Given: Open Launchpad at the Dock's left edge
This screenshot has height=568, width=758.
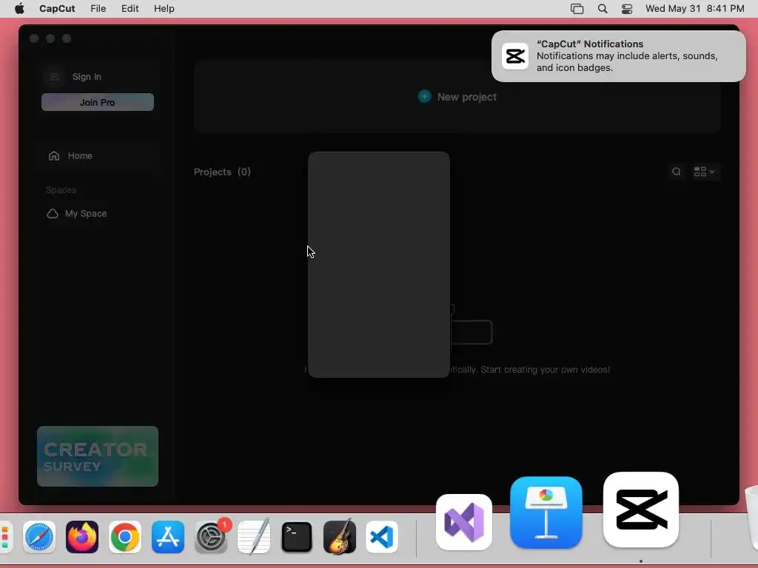Looking at the screenshot, I should pos(5,537).
